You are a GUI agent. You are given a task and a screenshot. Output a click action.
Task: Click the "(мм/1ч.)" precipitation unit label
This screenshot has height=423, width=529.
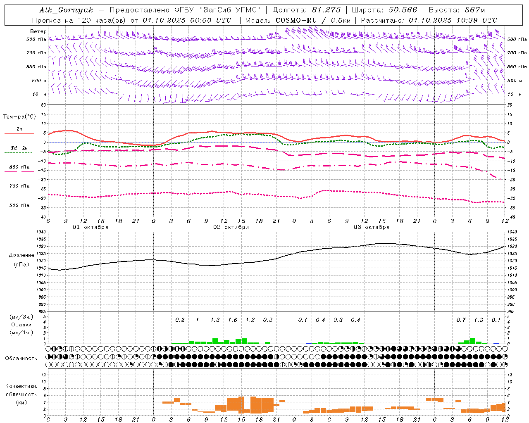(x=21, y=333)
